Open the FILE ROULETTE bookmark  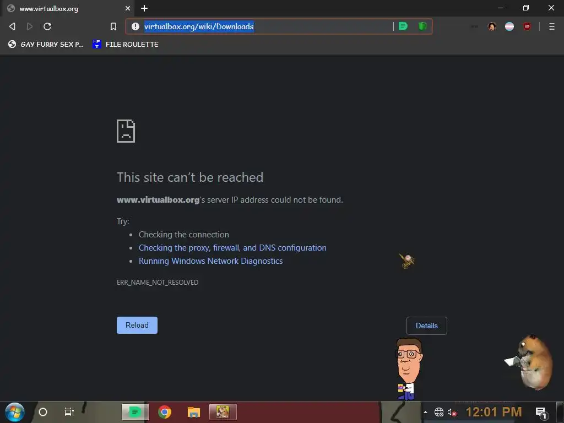(126, 44)
